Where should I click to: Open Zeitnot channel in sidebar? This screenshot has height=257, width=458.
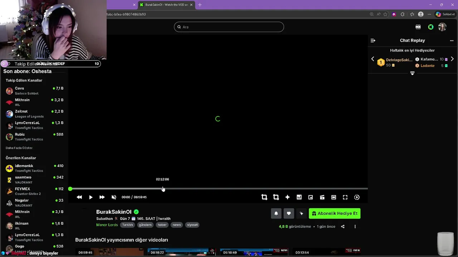point(34,114)
